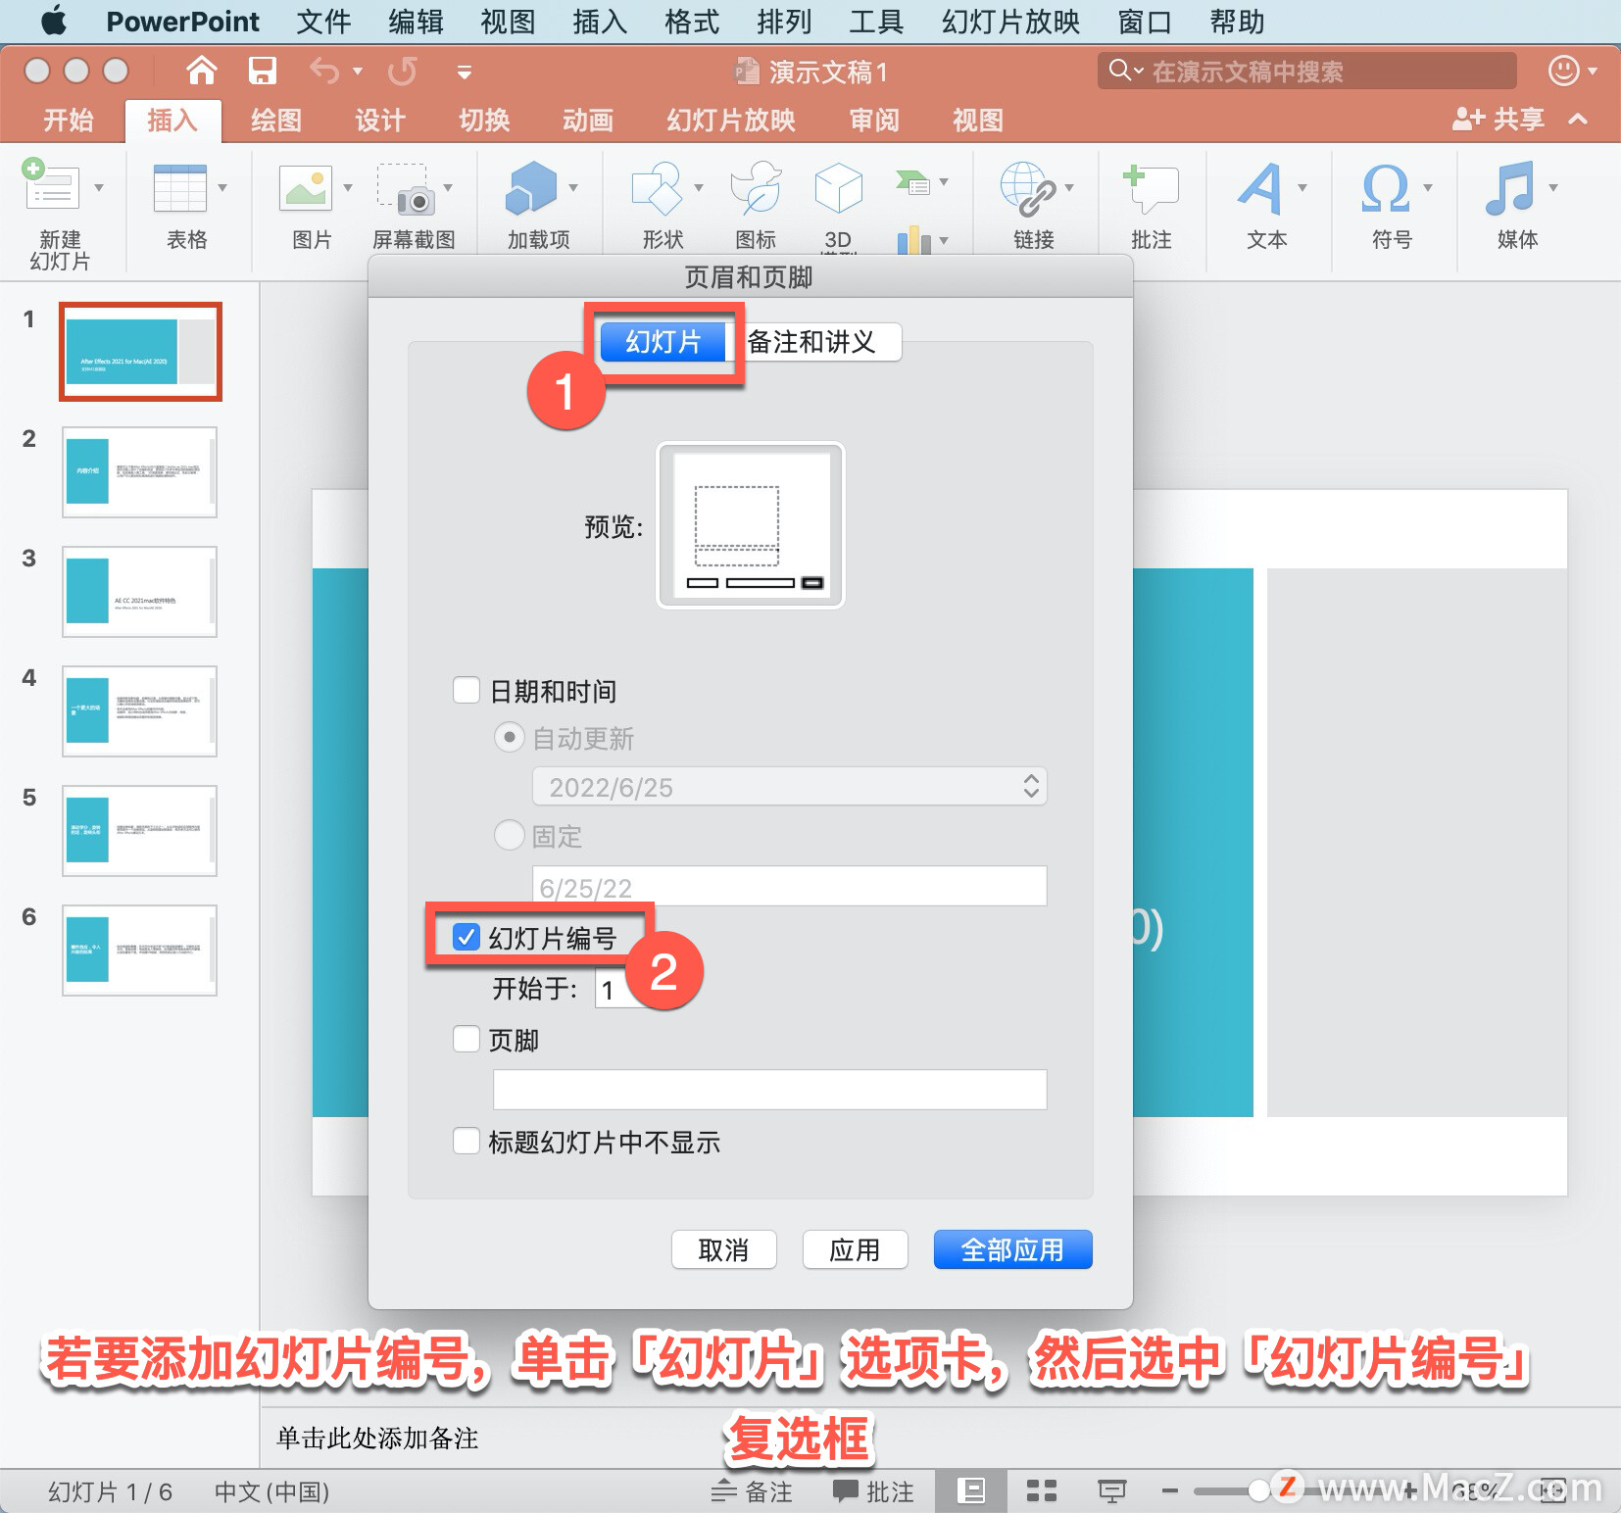Viewport: 1621px width, 1513px height.
Task: Insert a picture using the Pictures icon
Action: tap(306, 188)
